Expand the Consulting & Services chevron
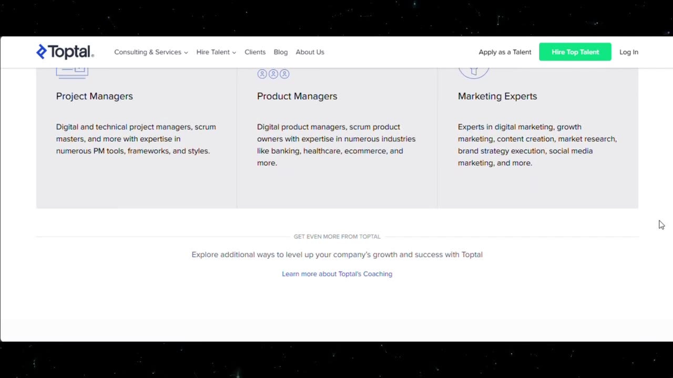Screen dimensions: 673x378 [186, 52]
